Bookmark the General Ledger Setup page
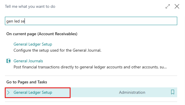Viewport: 185px width, 105px height. (x=173, y=92)
